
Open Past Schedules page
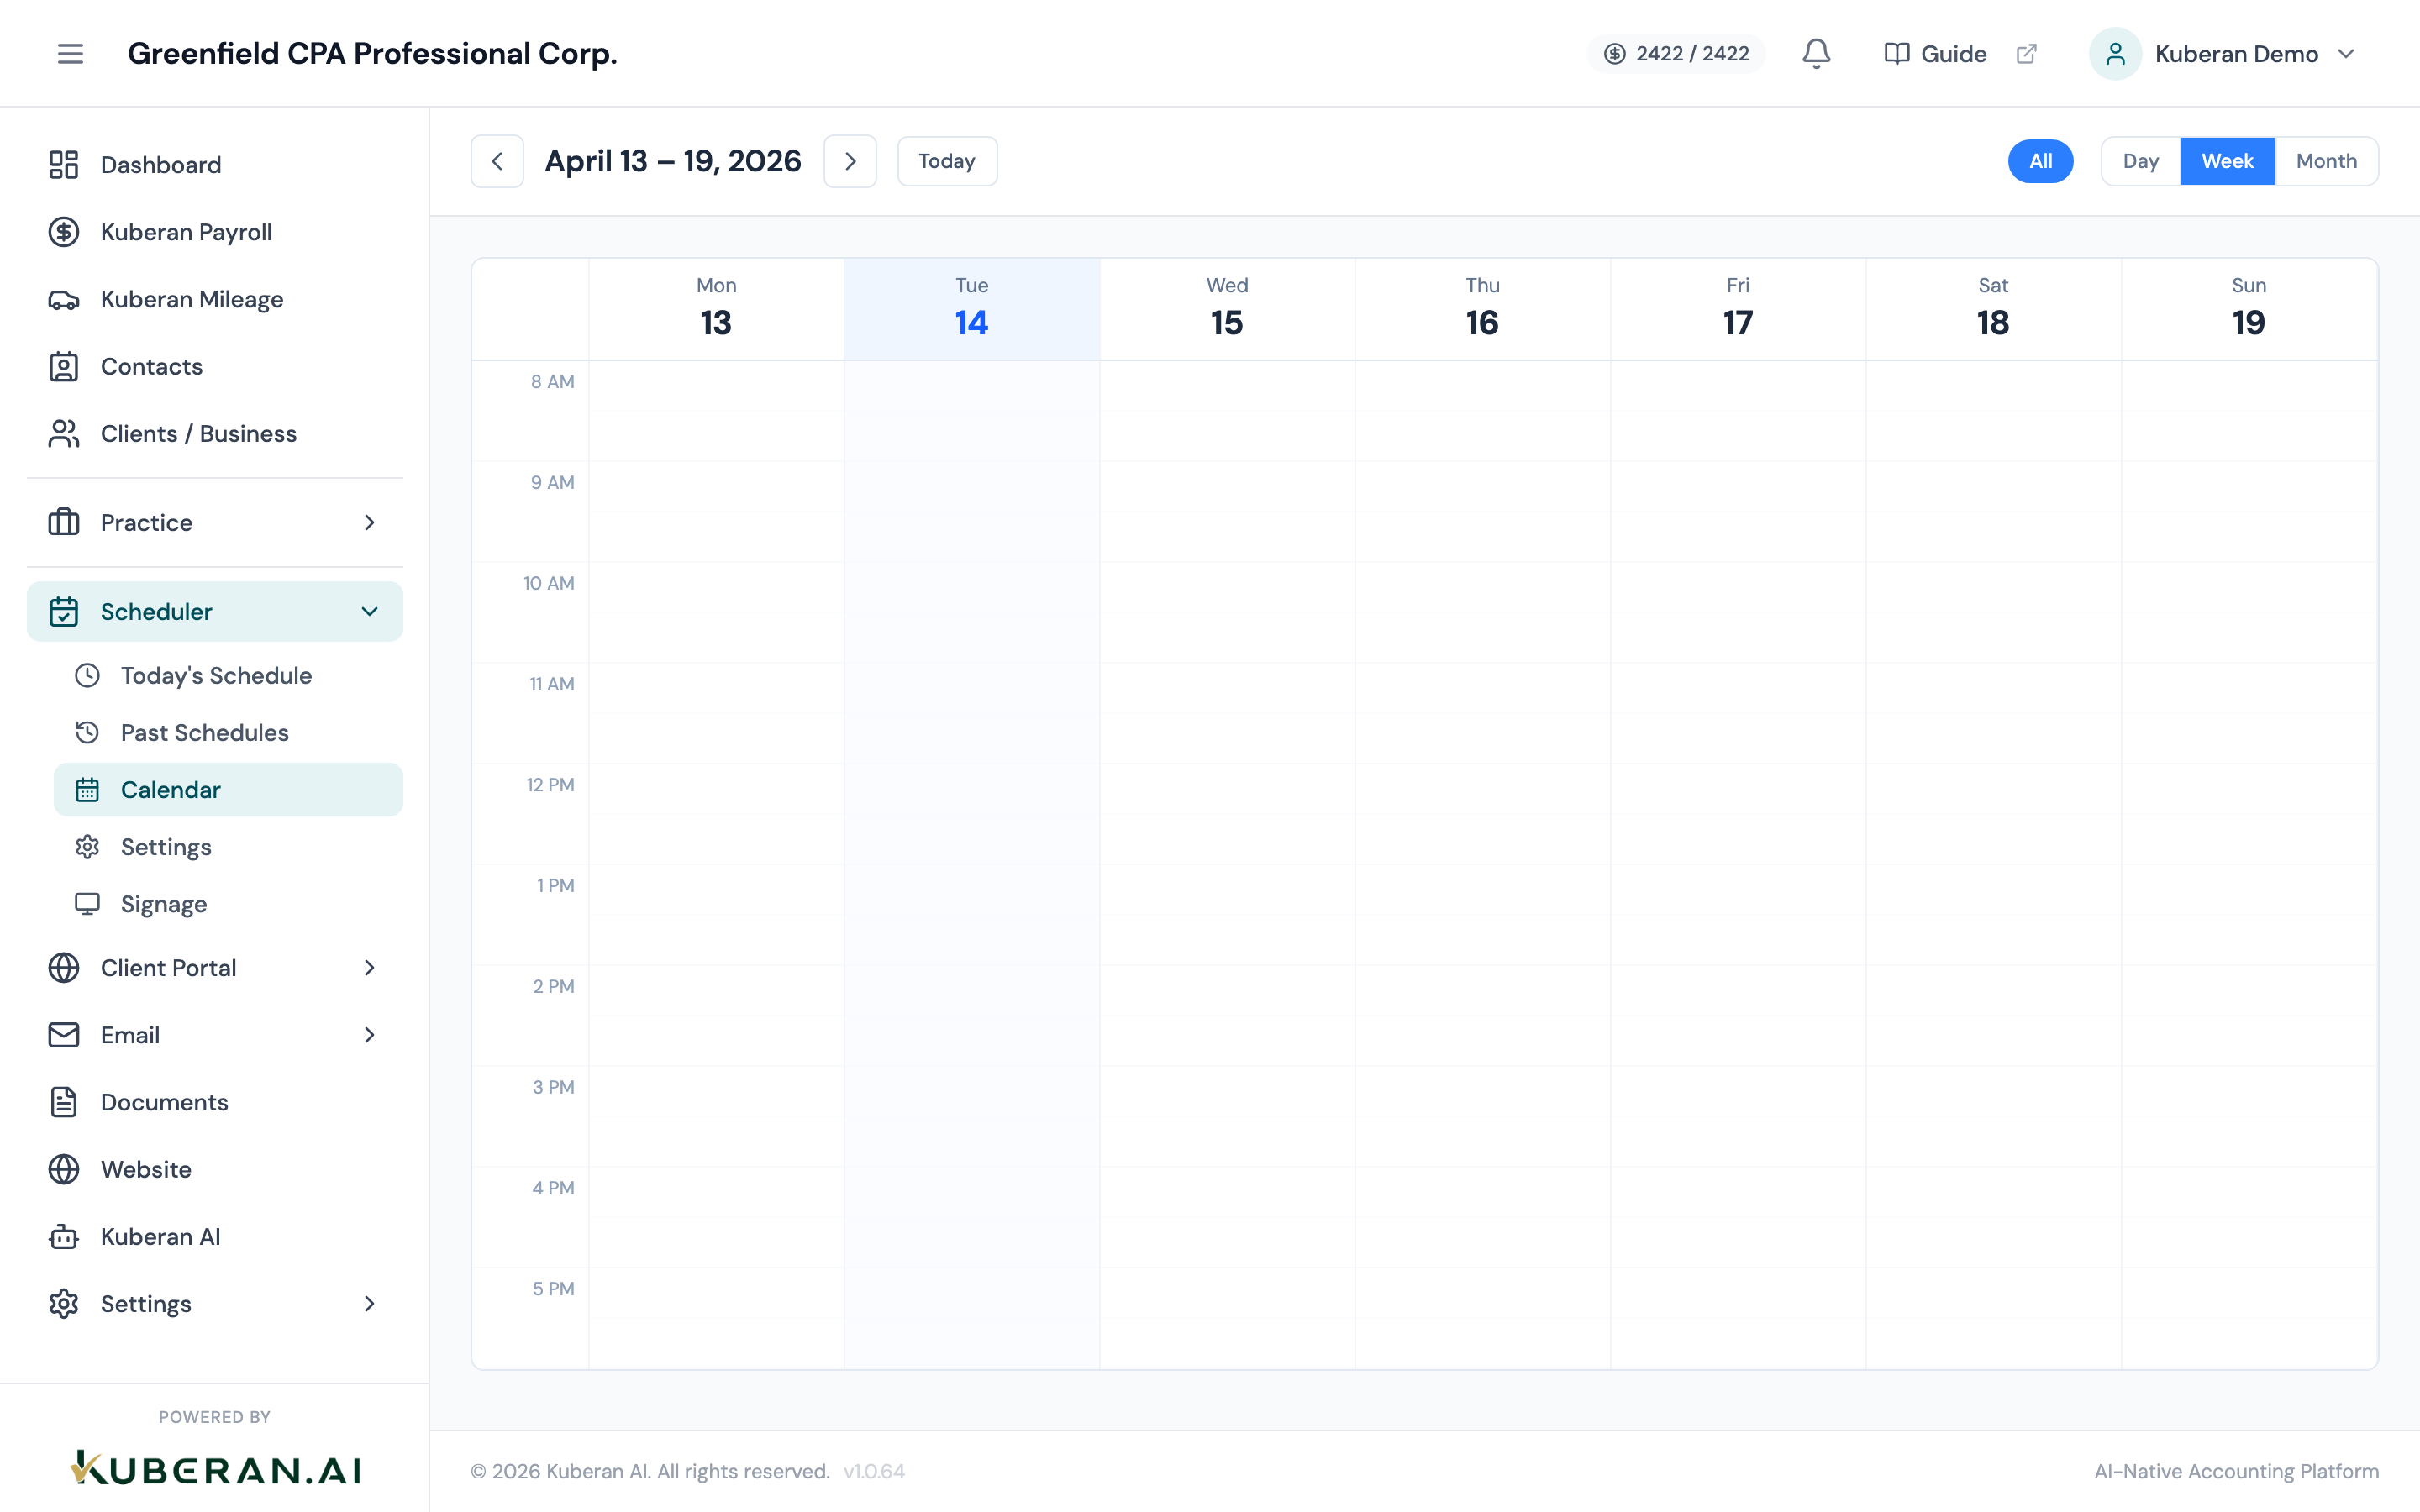coord(228,732)
